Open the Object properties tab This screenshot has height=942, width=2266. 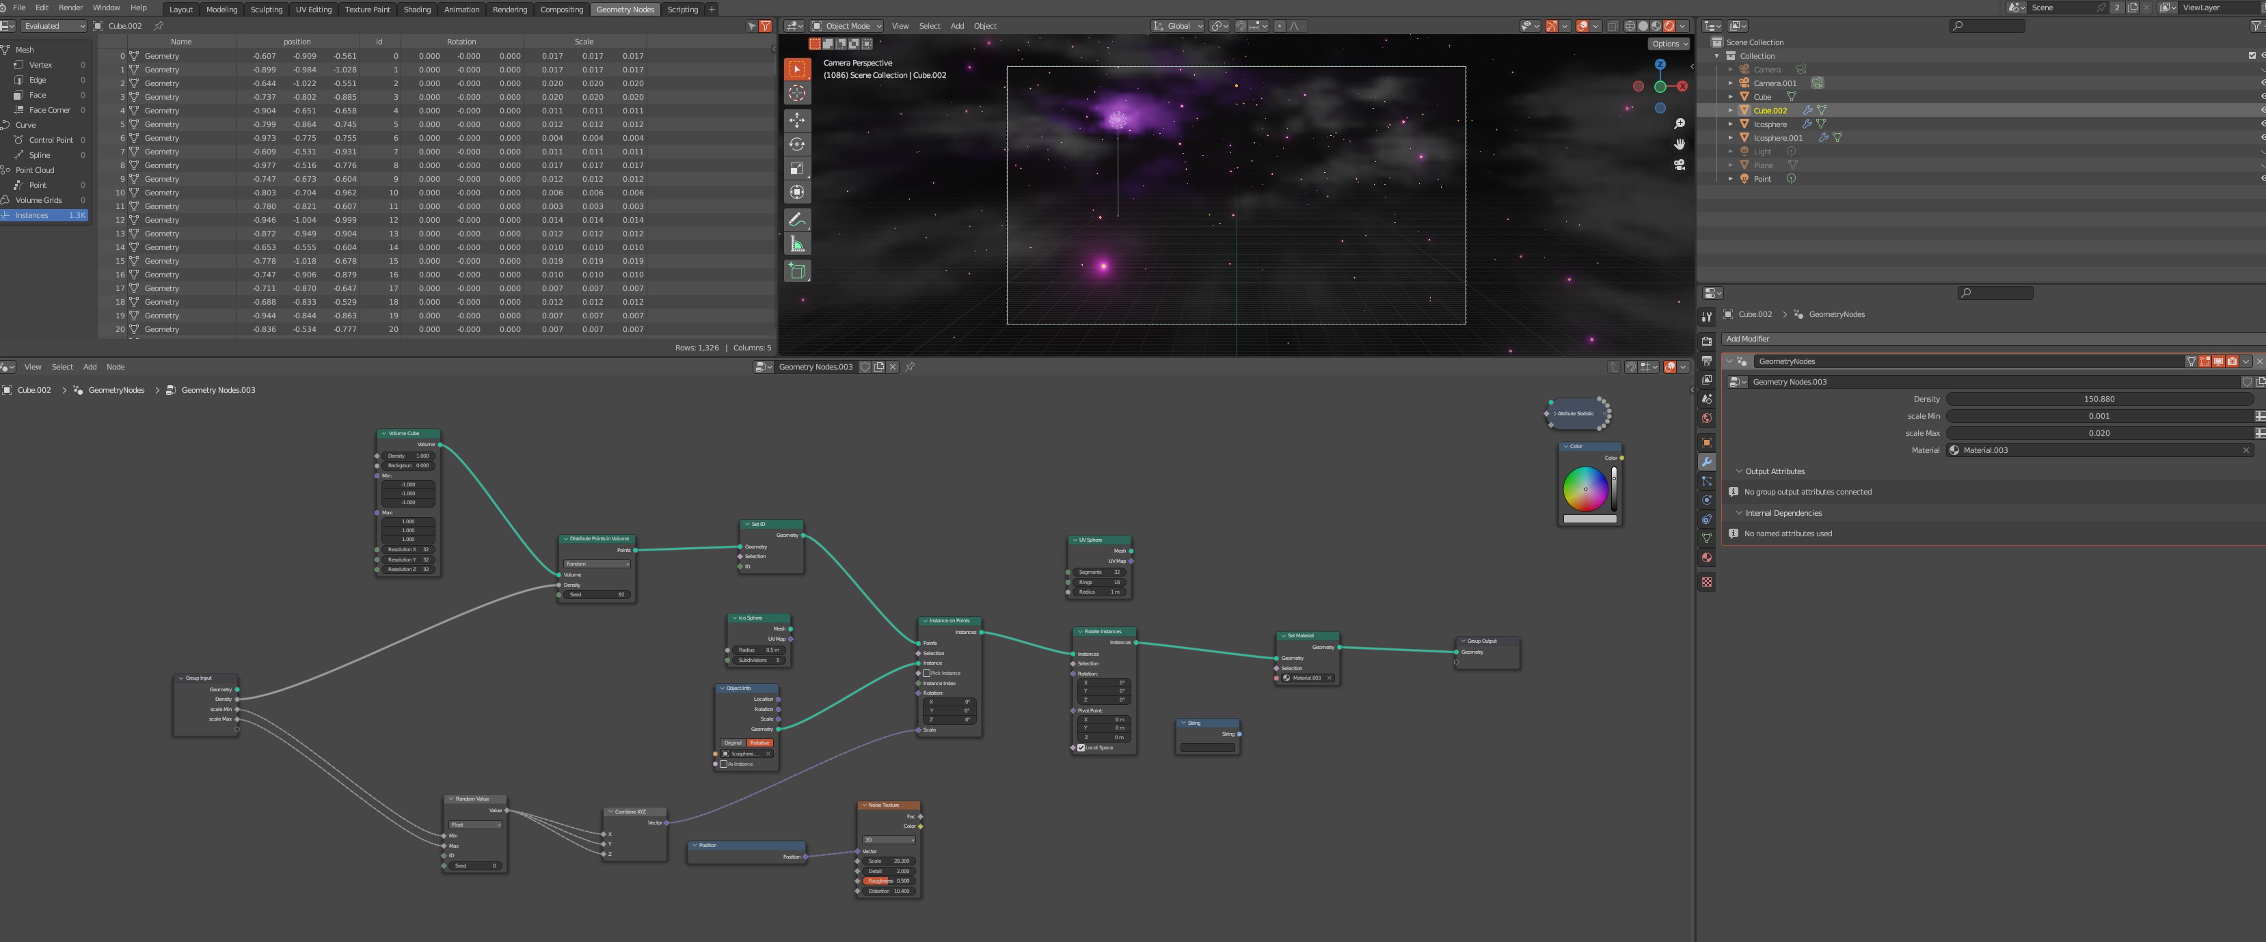(1707, 443)
